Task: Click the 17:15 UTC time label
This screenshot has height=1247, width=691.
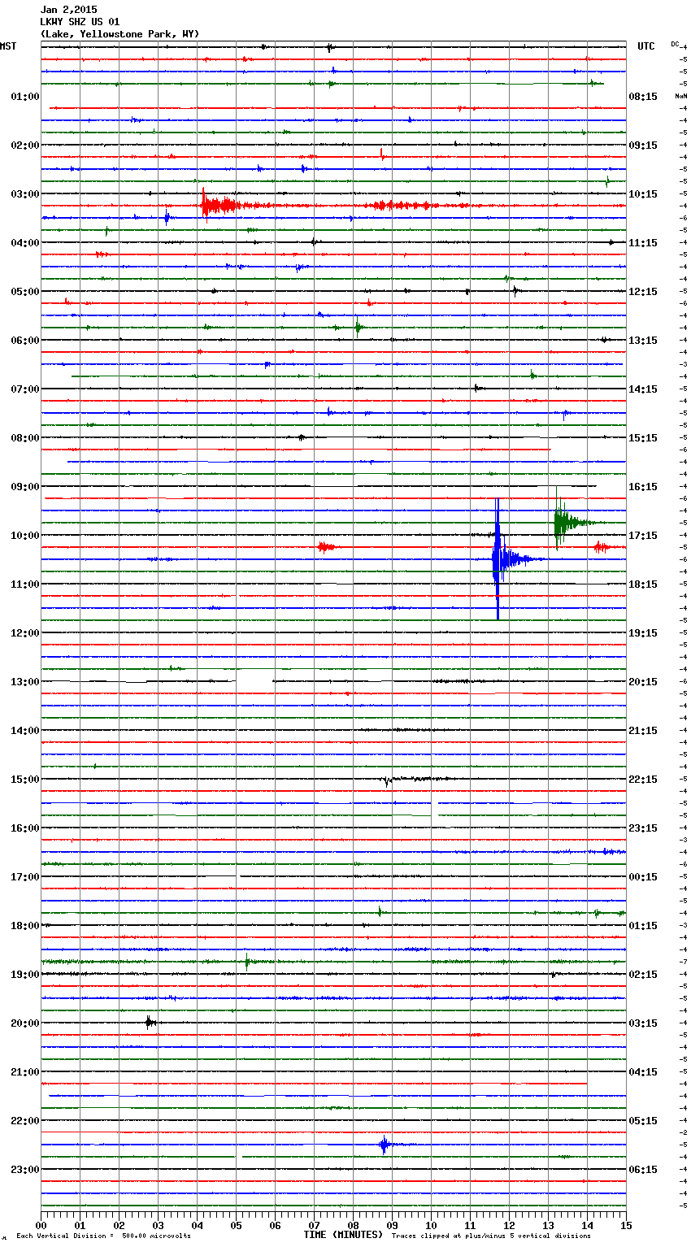Action: 643,536
